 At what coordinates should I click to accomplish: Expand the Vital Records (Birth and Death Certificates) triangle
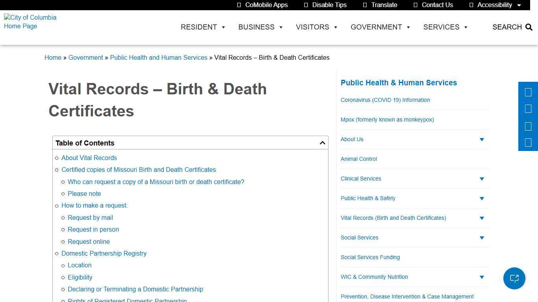tap(482, 218)
